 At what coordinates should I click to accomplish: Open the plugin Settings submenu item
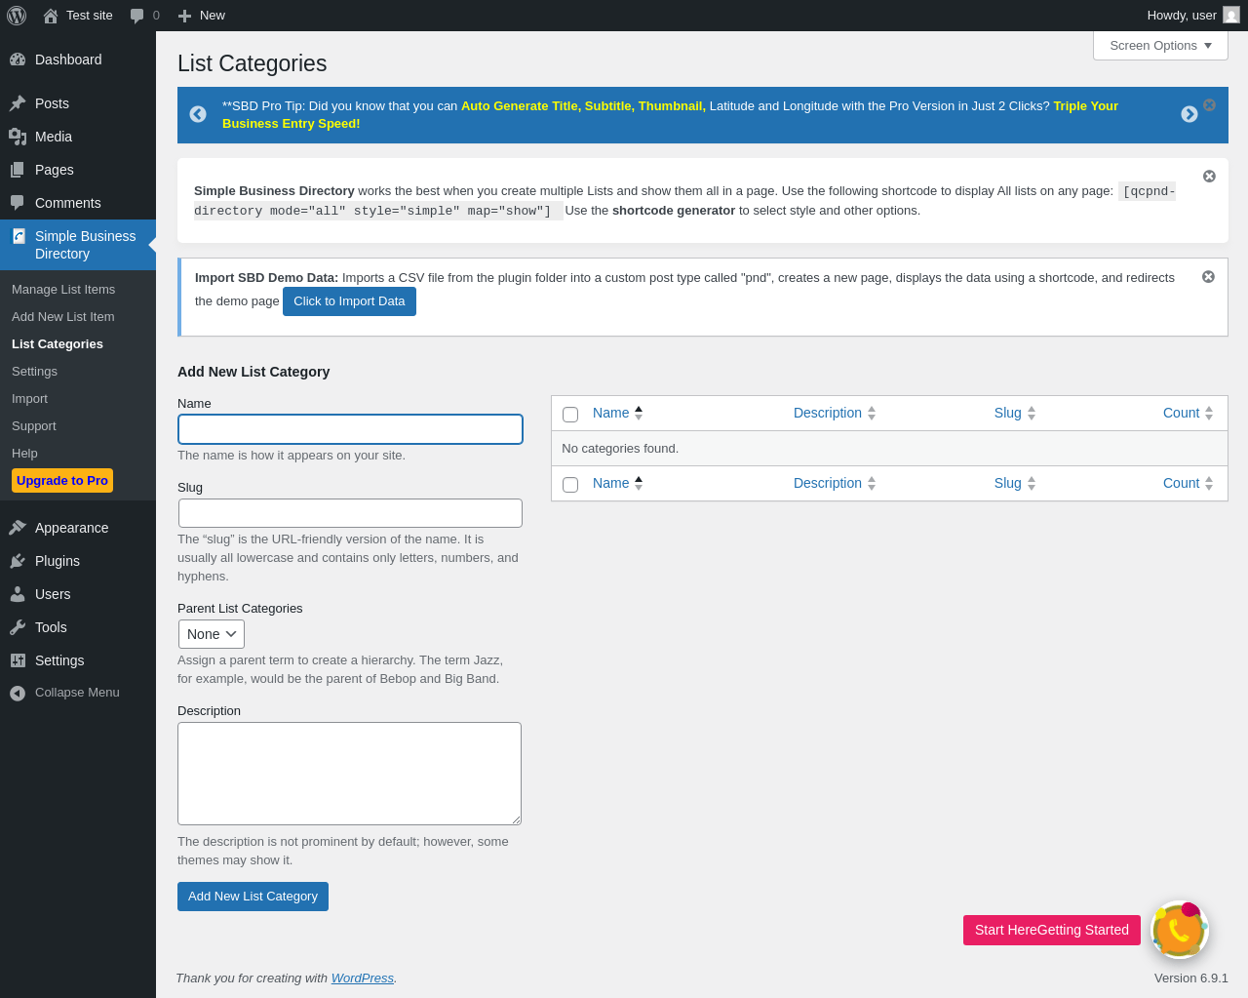click(x=34, y=372)
